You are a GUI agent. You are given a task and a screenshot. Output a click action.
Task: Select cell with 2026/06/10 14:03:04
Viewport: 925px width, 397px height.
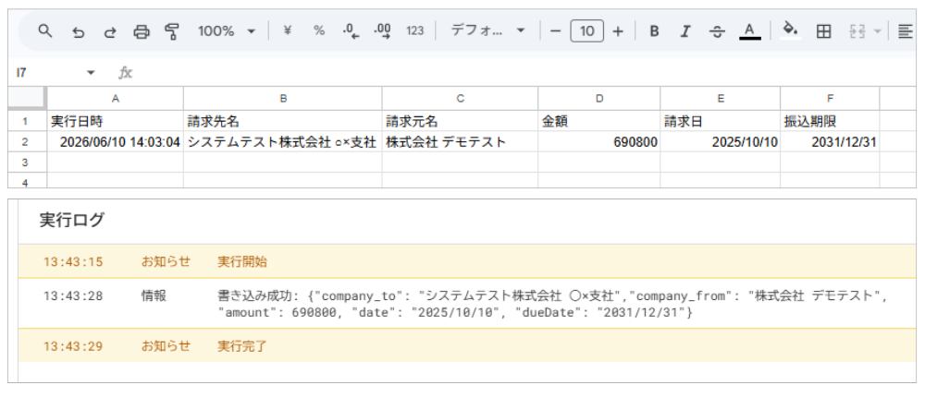(x=116, y=141)
